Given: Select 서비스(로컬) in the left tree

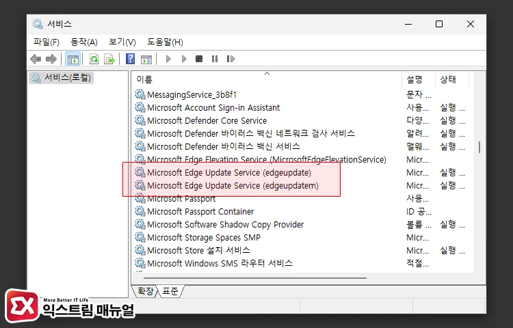Looking at the screenshot, I should pos(61,78).
